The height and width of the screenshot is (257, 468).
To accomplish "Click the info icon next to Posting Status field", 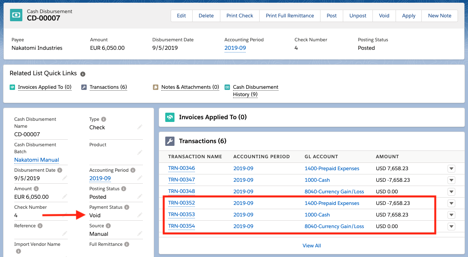I will 124,189.
